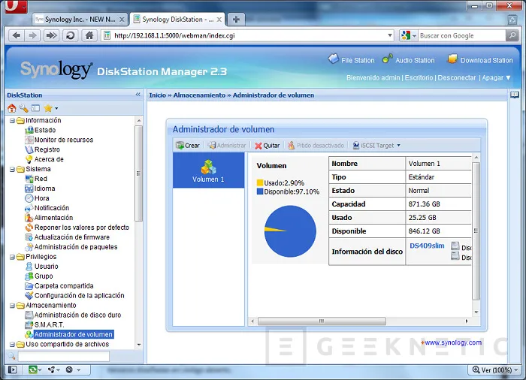Image resolution: width=526 pixels, height=380 pixels.
Task: Open Configuración de la aplicación
Action: point(79,295)
